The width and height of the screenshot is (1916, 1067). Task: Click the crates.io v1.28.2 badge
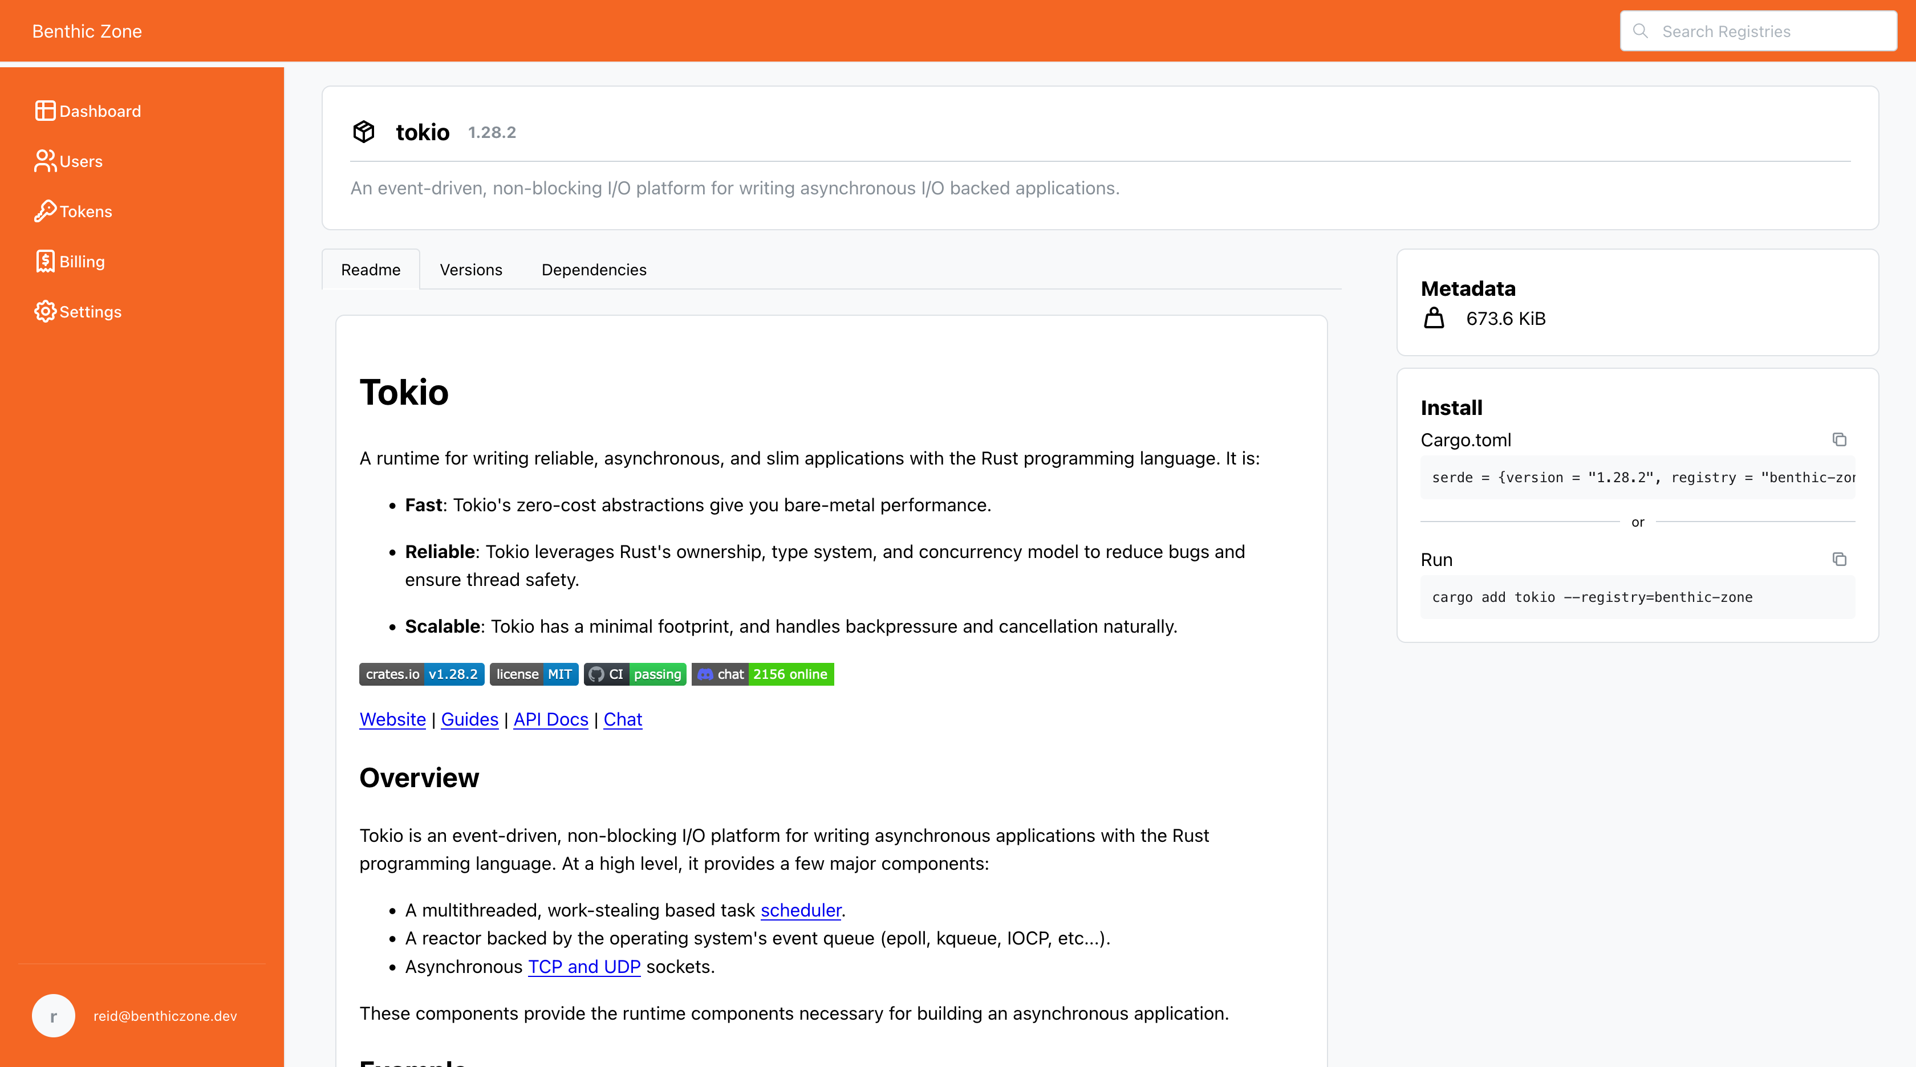pyautogui.click(x=422, y=674)
